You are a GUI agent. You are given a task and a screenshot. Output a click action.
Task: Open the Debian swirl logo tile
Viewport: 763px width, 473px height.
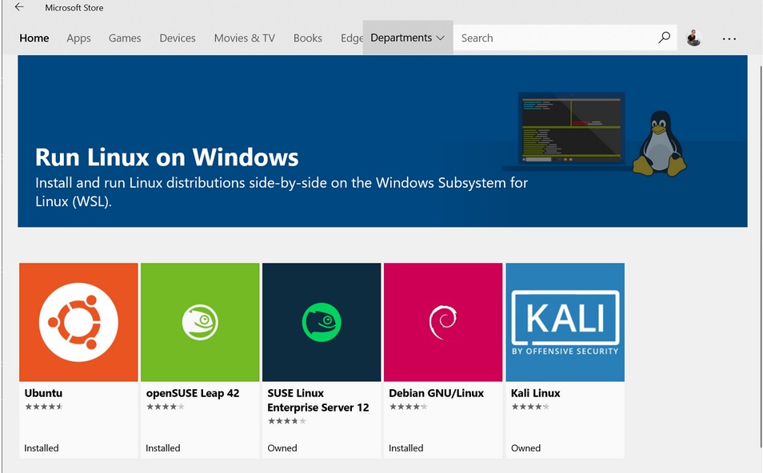click(443, 322)
